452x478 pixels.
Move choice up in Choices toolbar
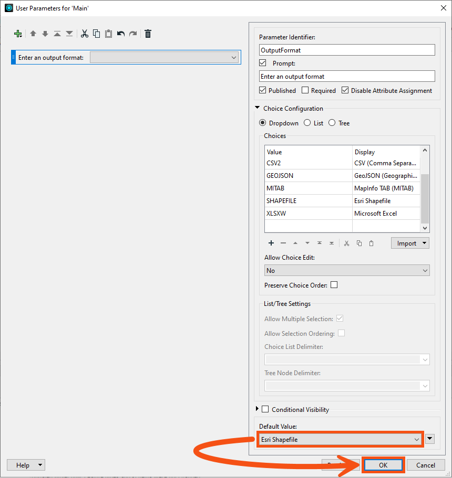(295, 243)
